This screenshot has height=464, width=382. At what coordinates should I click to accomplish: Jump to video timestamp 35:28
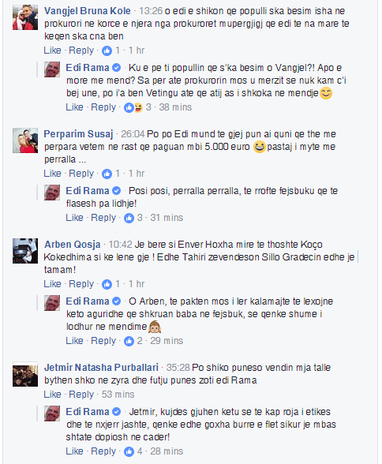pyautogui.click(x=178, y=368)
